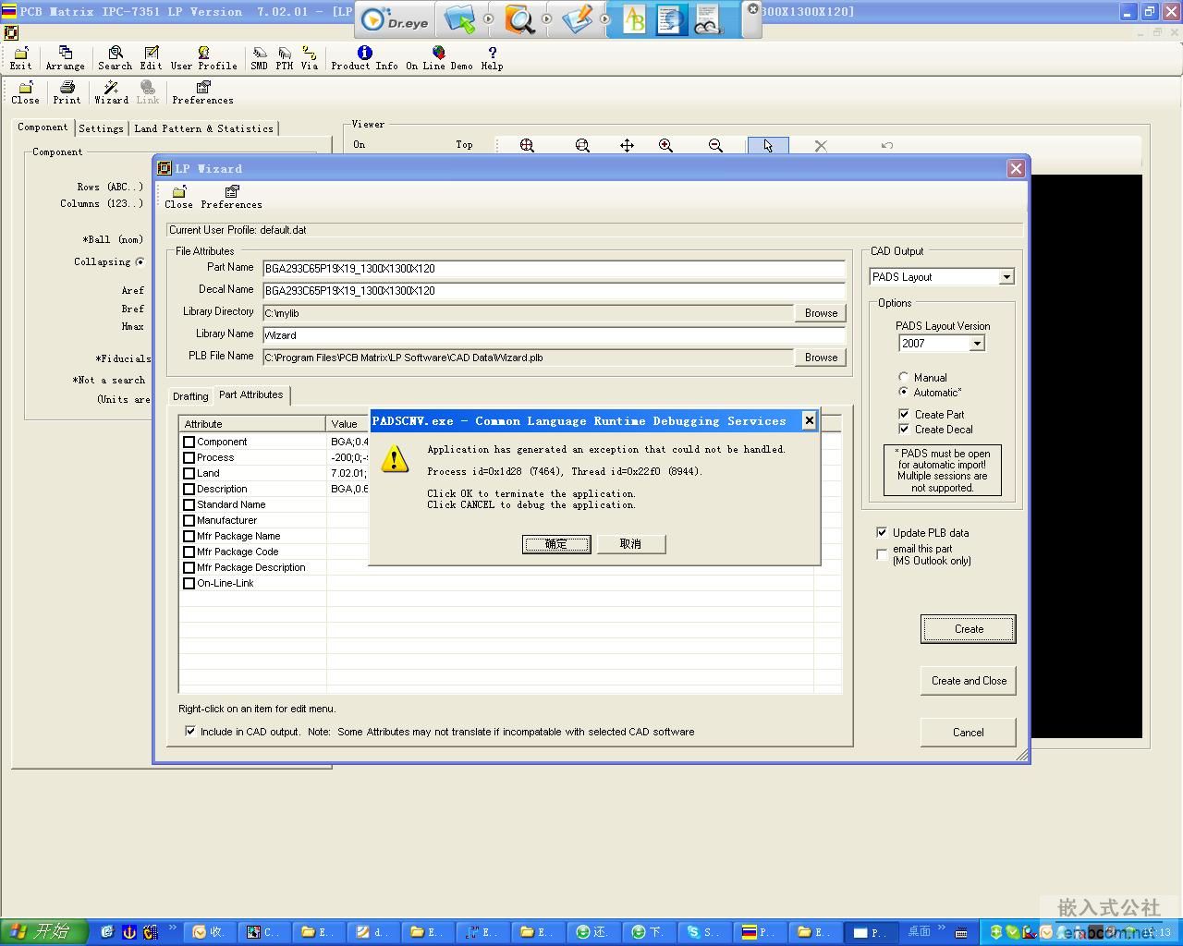The image size is (1183, 946).
Task: Click Cancel in the LP Wizard
Action: (x=969, y=733)
